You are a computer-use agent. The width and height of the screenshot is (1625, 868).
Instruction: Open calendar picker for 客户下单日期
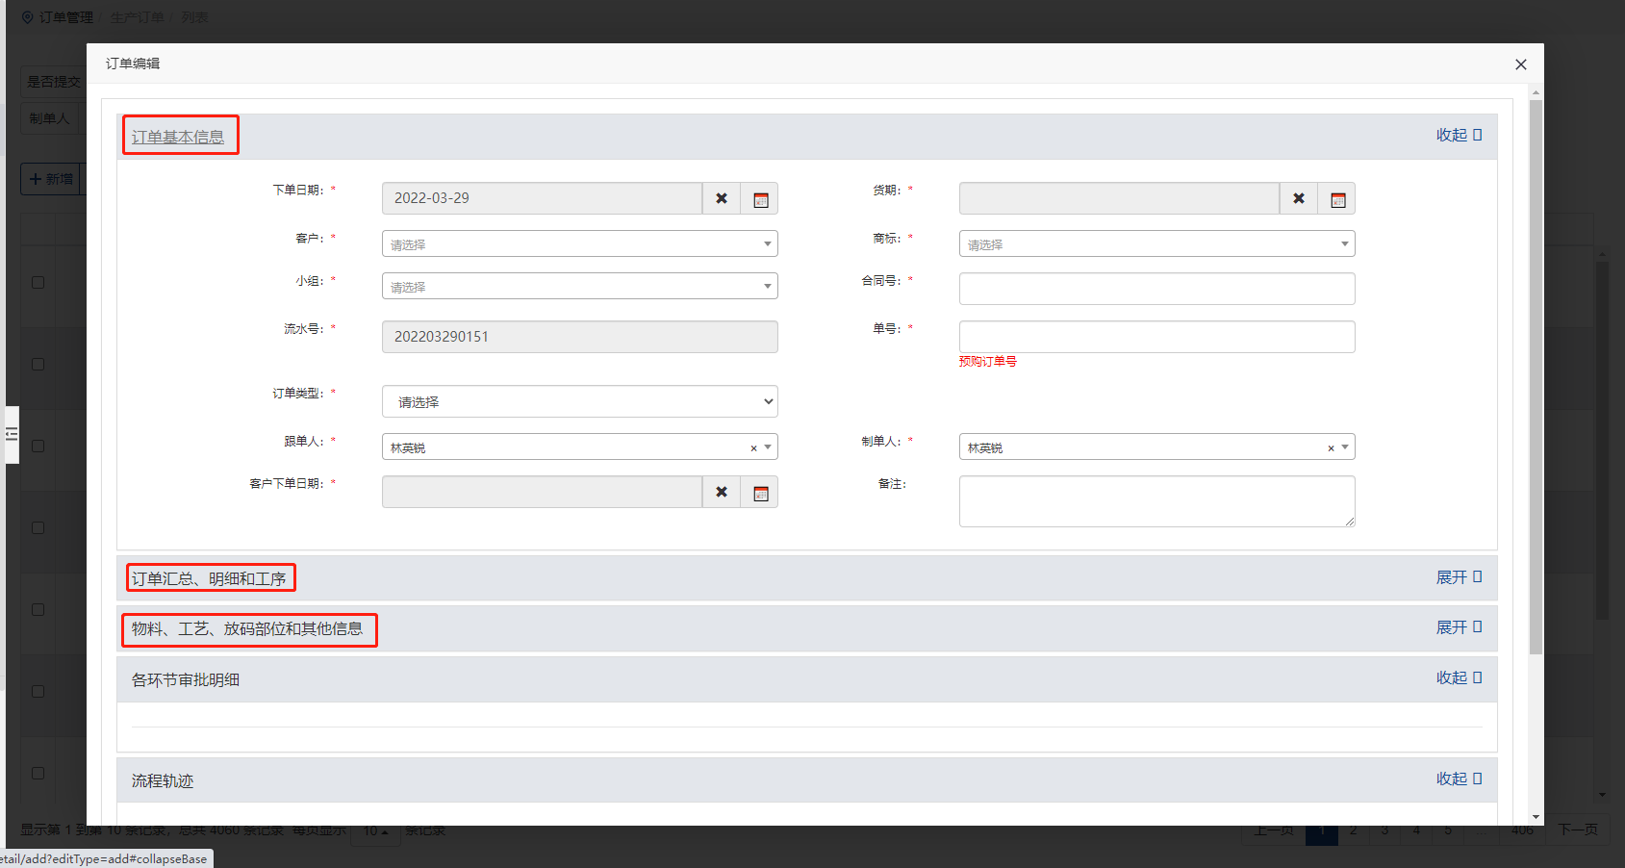(x=760, y=493)
